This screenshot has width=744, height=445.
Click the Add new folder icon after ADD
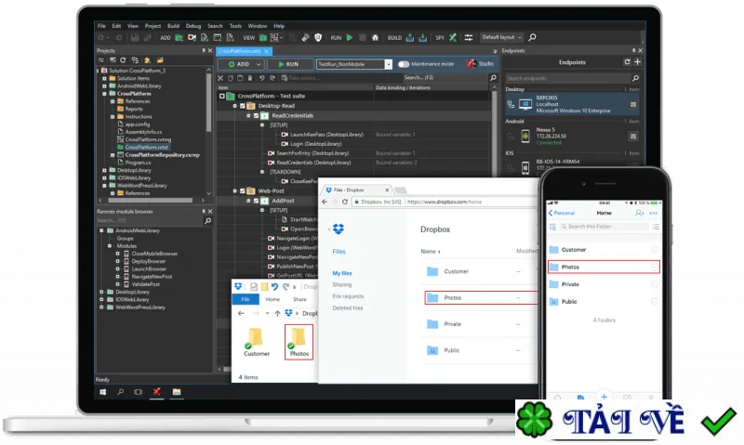(x=179, y=37)
